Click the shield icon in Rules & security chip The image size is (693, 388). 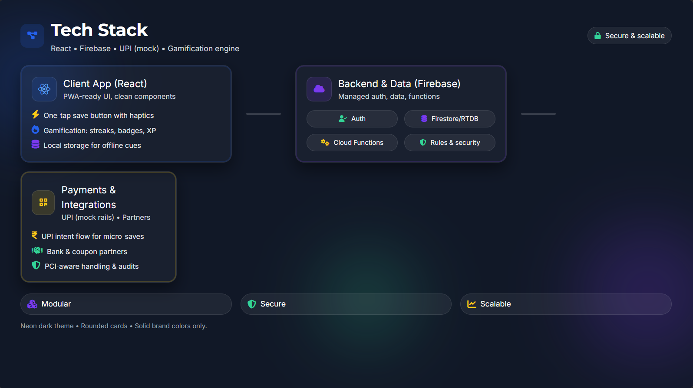423,142
